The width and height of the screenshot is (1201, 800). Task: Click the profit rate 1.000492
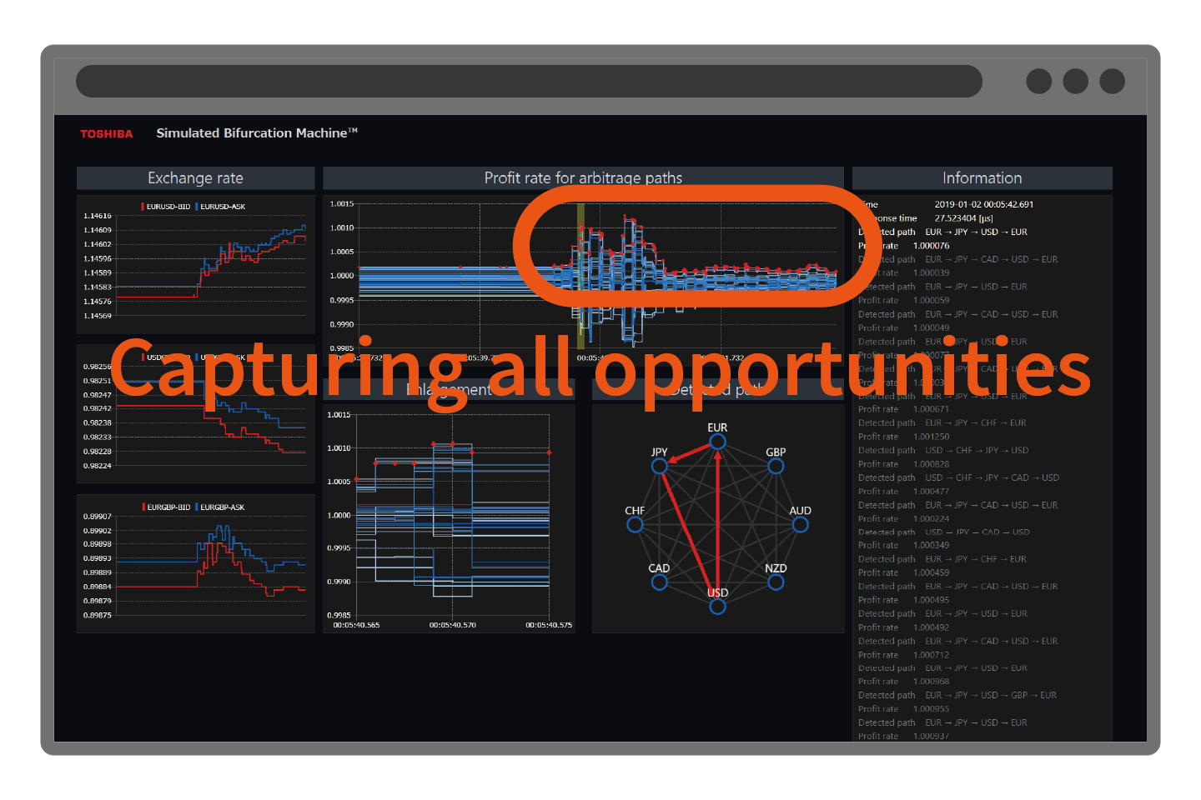(x=931, y=627)
